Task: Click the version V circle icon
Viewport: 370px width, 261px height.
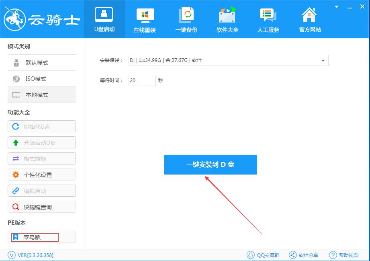Action: (x=12, y=255)
